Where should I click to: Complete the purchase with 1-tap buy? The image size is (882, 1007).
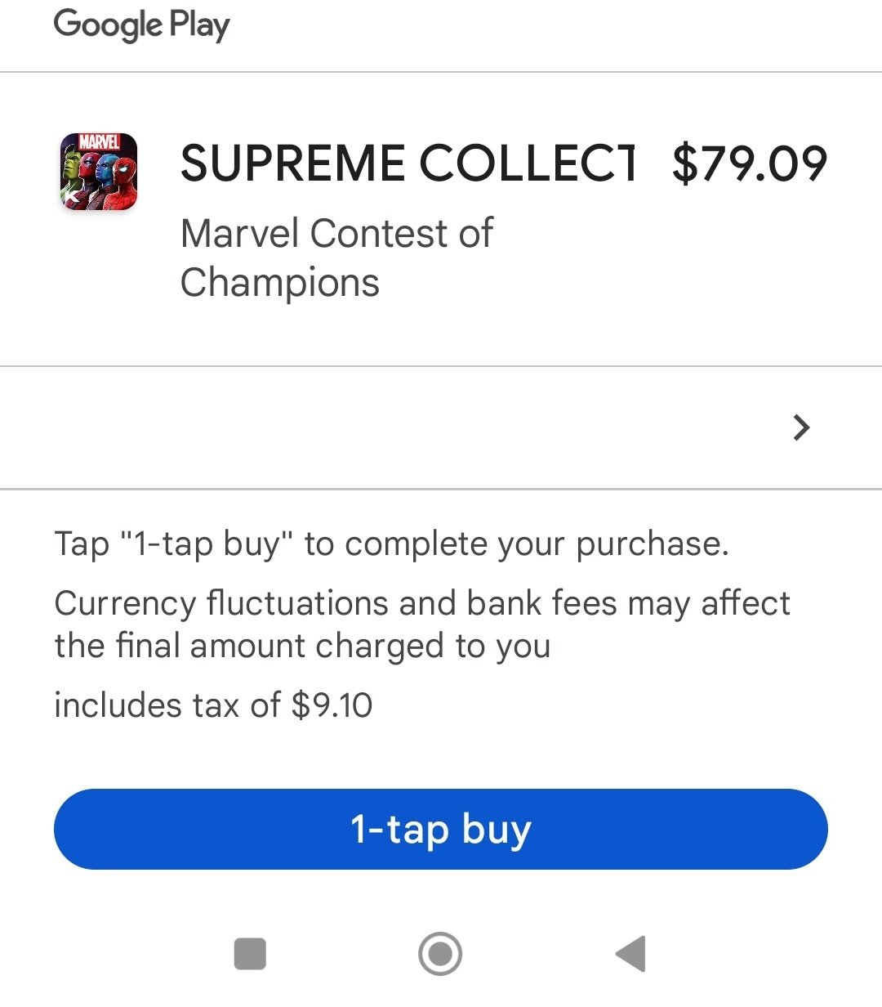(441, 829)
